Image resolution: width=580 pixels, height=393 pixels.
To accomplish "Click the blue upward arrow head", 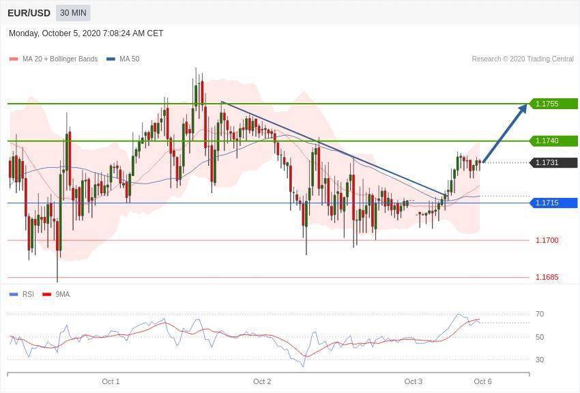I will tap(523, 108).
